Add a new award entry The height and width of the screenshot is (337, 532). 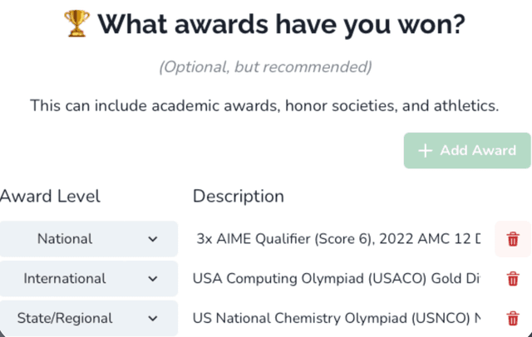(x=467, y=150)
